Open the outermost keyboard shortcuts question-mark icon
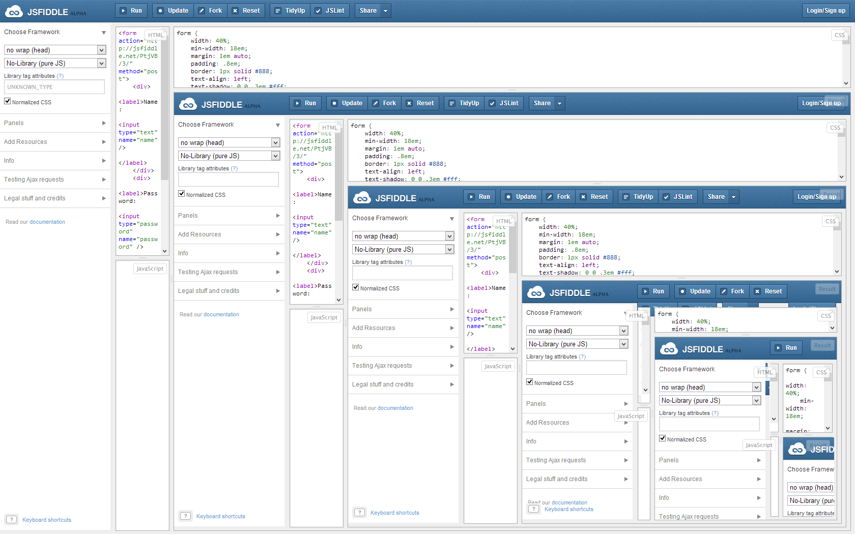Image resolution: width=855 pixels, height=534 pixels. [x=11, y=520]
